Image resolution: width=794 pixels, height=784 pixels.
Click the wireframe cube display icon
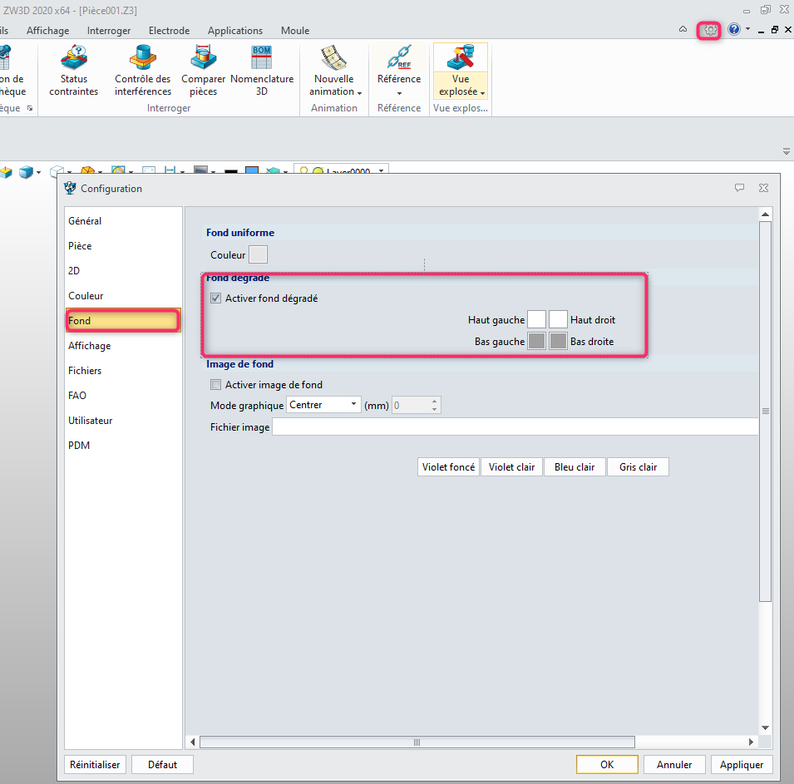57,171
